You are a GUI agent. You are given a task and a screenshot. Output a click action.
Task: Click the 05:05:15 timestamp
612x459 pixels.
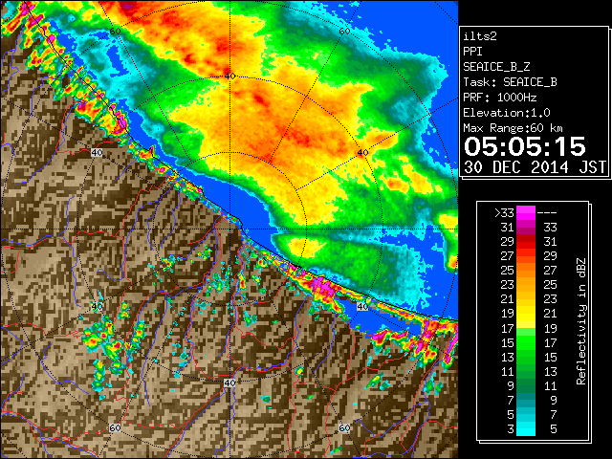coord(525,146)
